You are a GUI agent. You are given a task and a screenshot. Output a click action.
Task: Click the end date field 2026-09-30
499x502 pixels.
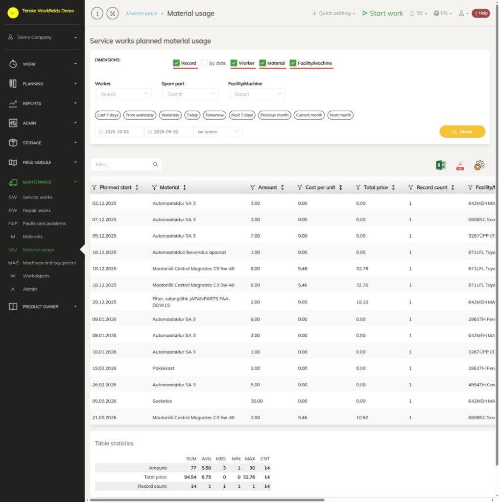[168, 131]
